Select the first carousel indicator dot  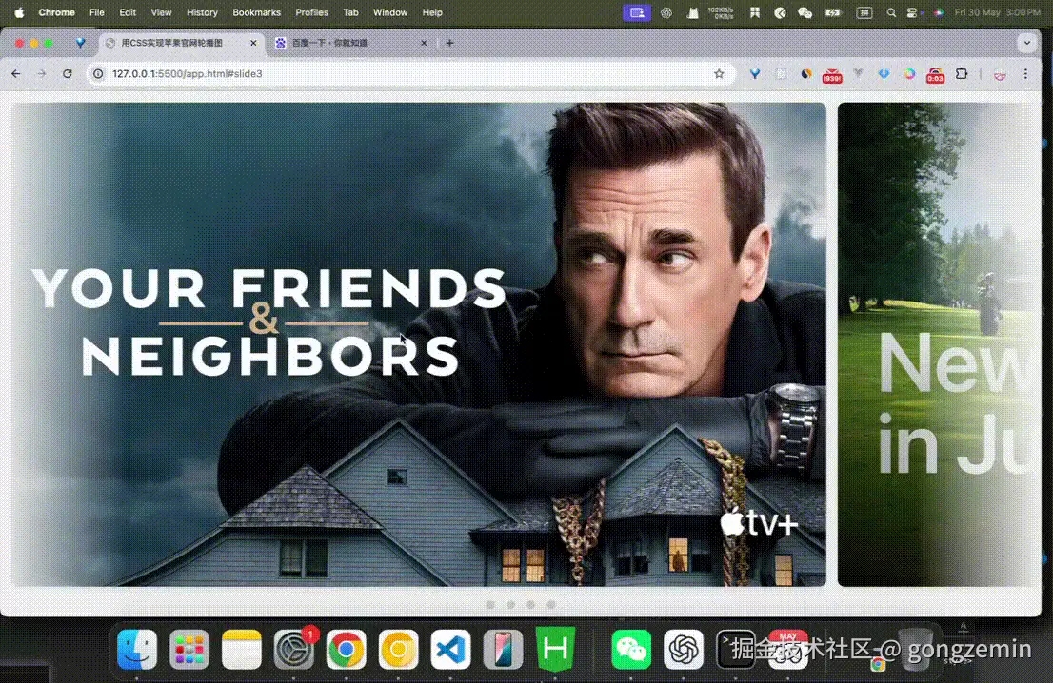click(490, 604)
